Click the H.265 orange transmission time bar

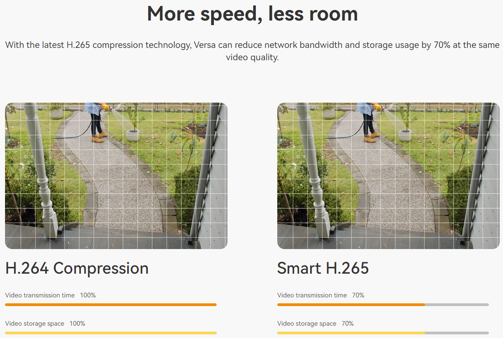tap(351, 305)
